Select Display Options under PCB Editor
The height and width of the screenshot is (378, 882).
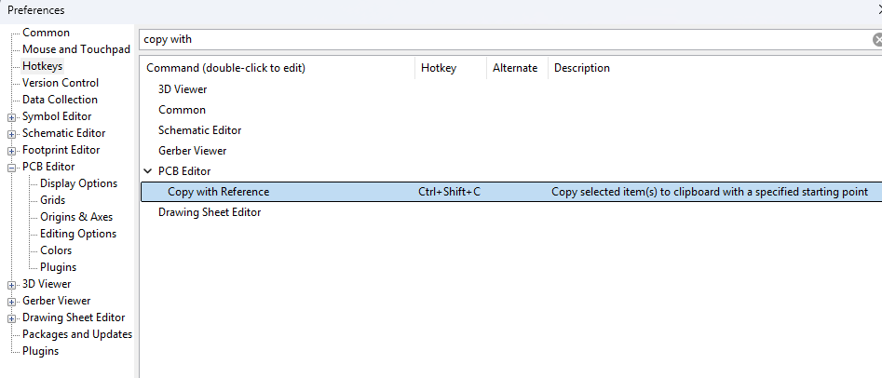(79, 183)
